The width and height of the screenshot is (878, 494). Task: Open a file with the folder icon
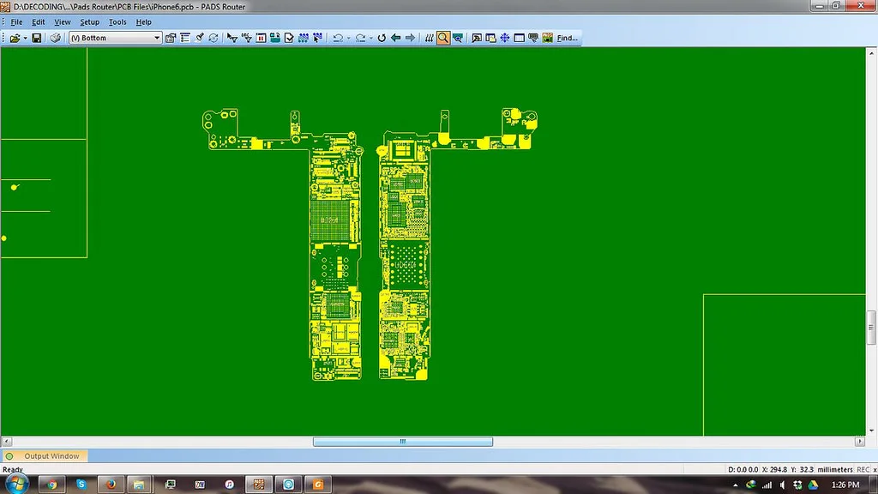15,38
